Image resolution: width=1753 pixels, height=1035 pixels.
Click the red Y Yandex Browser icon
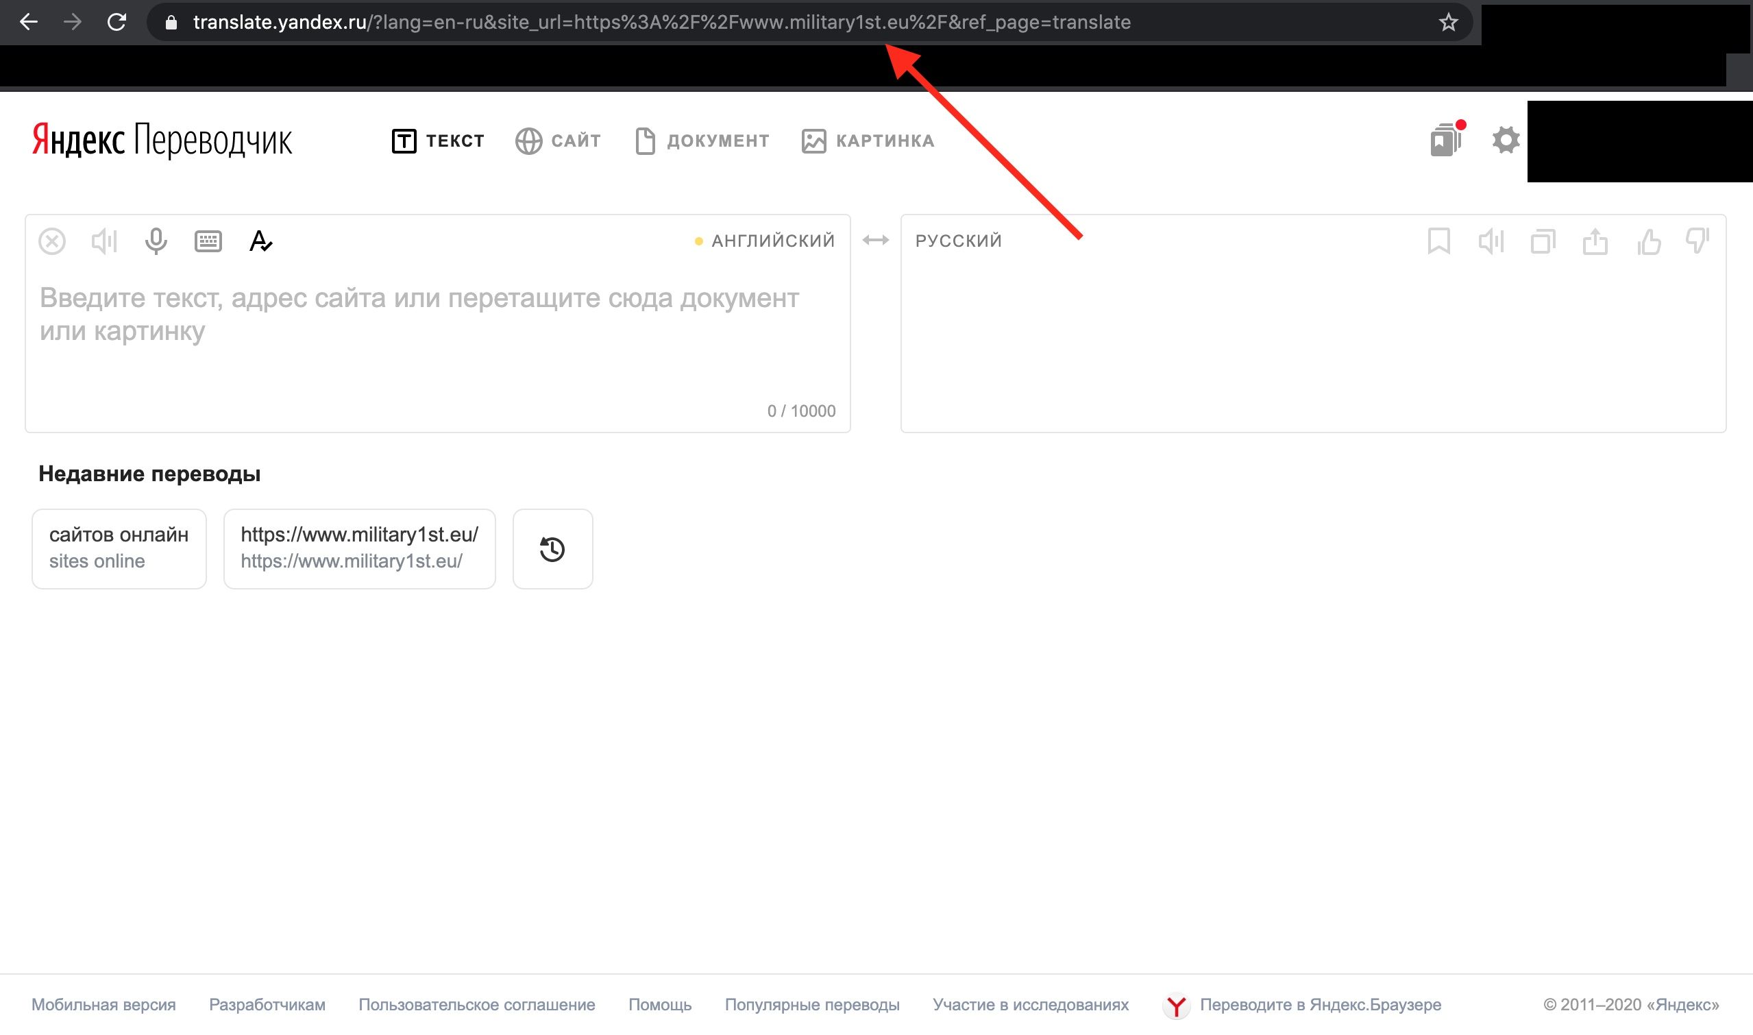pyautogui.click(x=1177, y=1005)
